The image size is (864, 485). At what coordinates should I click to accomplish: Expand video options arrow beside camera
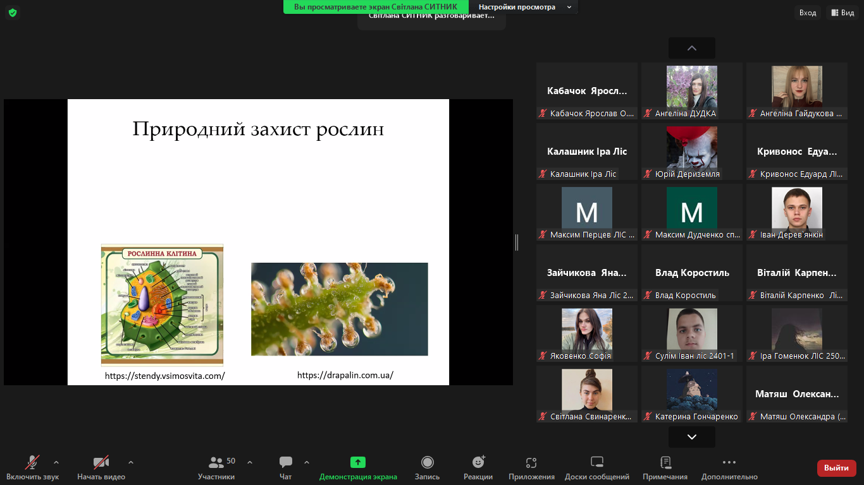[x=131, y=462]
